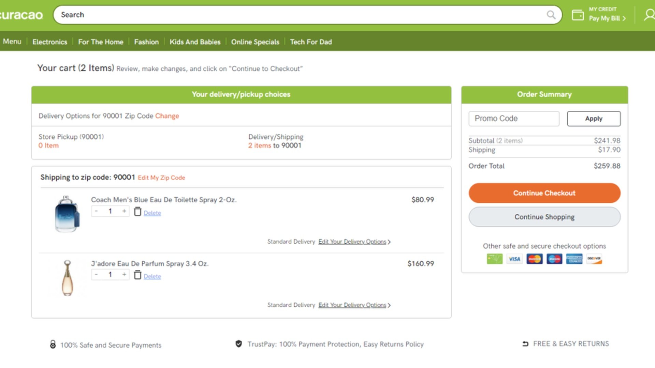Open the user account icon
655x368 pixels.
[x=649, y=15]
